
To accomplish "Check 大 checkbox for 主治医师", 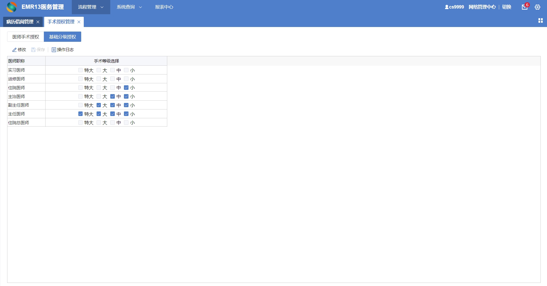I will pos(99,96).
